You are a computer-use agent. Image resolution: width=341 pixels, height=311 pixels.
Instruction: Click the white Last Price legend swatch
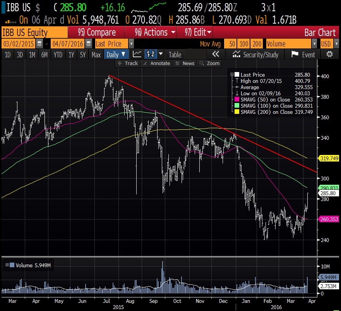237,75
